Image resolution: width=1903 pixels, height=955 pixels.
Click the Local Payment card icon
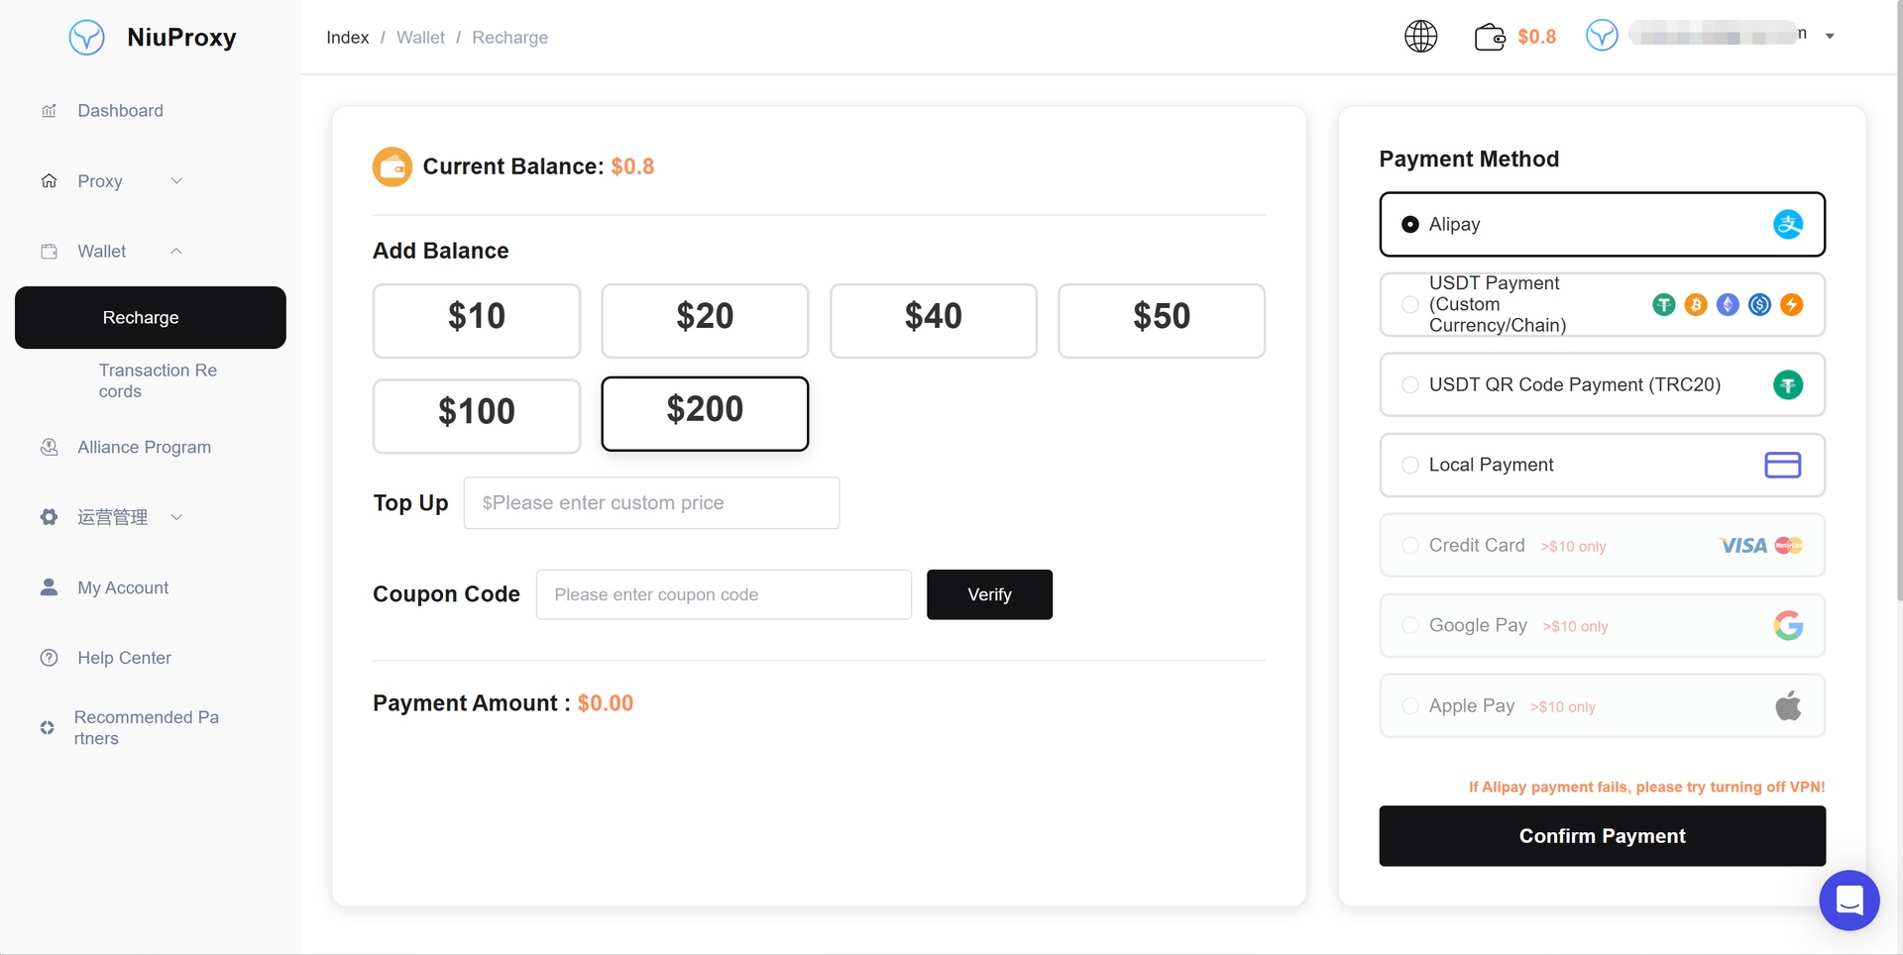click(x=1782, y=465)
